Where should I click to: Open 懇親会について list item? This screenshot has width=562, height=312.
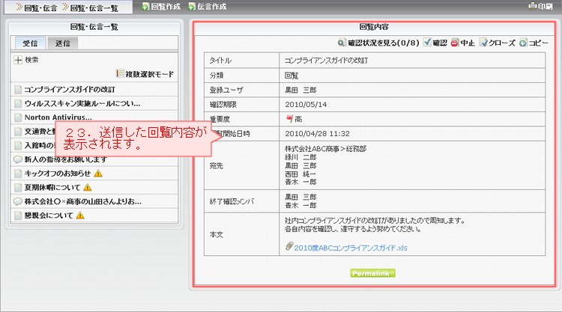click(49, 215)
